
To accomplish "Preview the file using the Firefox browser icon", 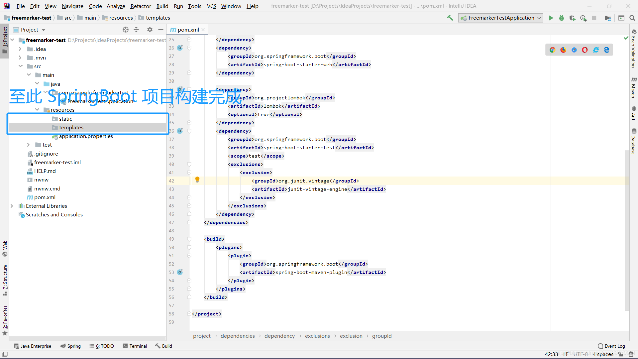I will point(563,50).
